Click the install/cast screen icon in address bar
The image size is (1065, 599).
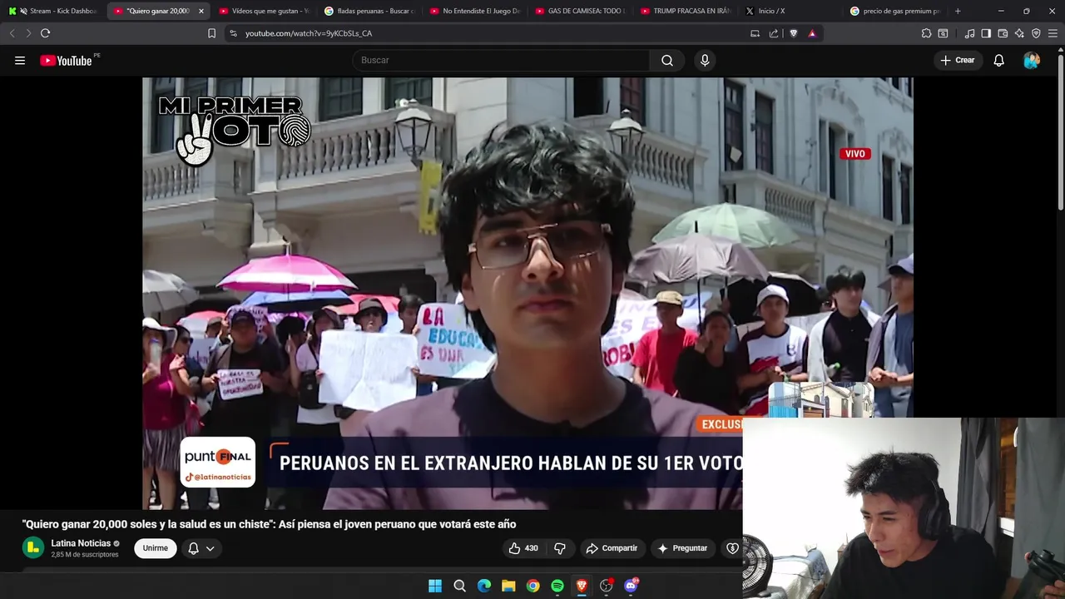pyautogui.click(x=755, y=33)
